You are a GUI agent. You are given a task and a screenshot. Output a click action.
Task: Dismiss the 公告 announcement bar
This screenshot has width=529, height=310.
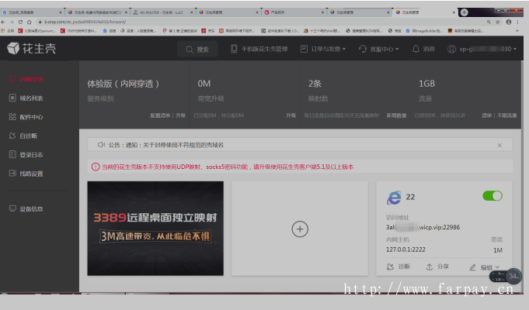click(499, 145)
